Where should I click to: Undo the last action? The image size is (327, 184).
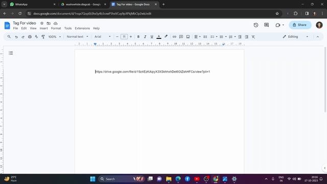(x=16, y=37)
